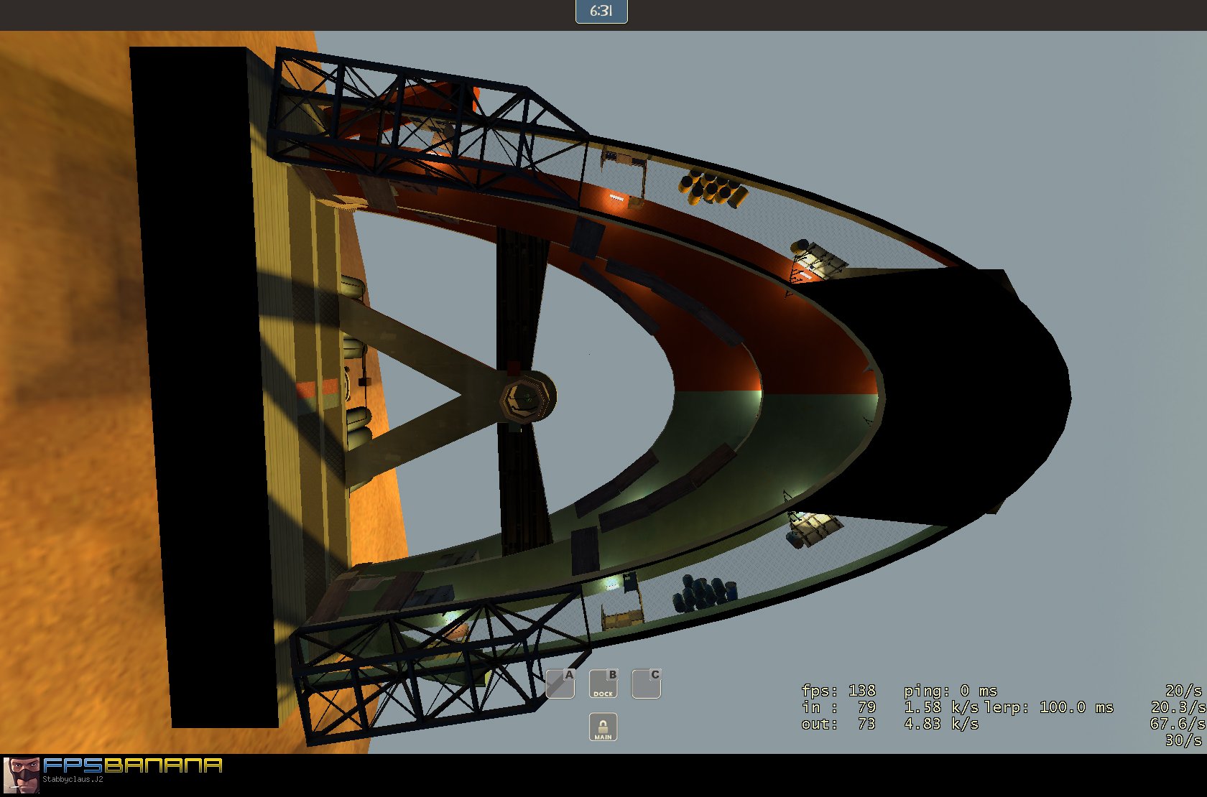Select the DOCK control point B

coord(603,684)
